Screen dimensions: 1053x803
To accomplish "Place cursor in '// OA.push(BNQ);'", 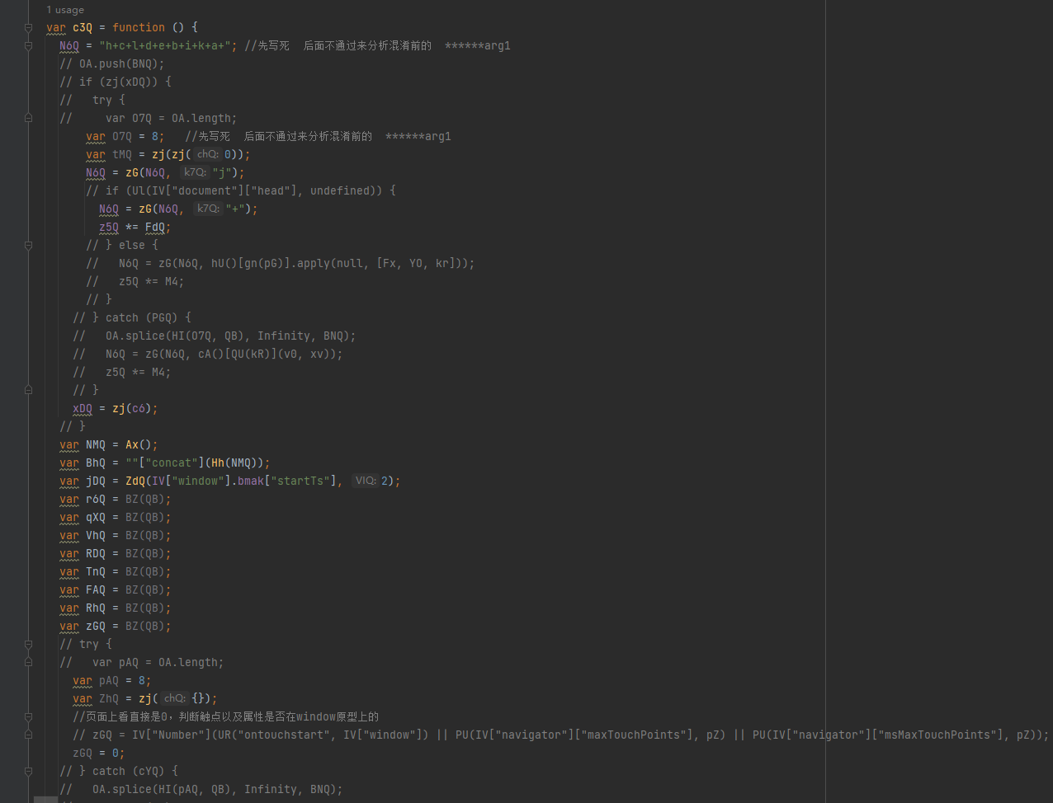I will tap(112, 63).
